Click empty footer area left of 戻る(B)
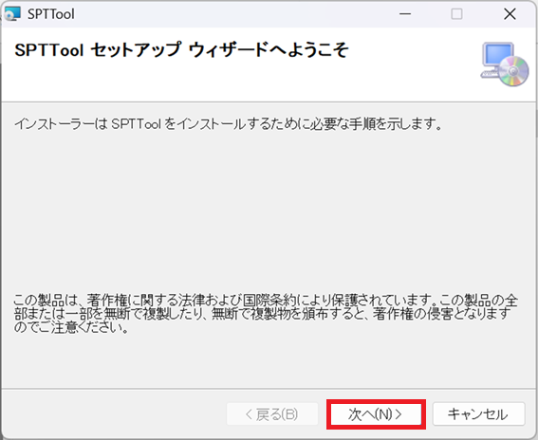Image resolution: width=538 pixels, height=440 pixels. (113, 414)
